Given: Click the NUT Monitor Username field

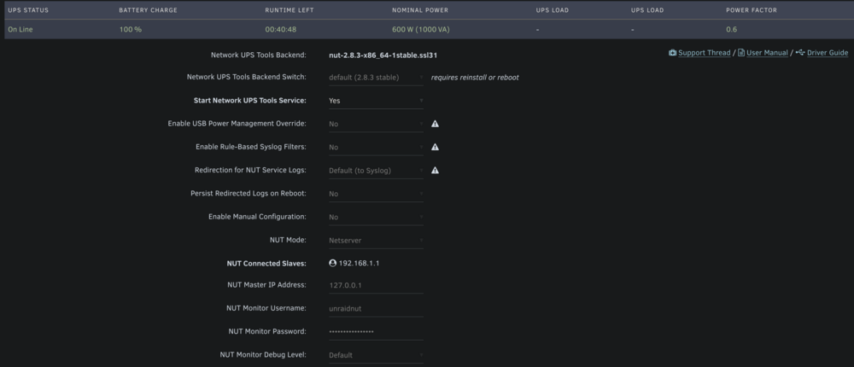Looking at the screenshot, I should [376, 309].
